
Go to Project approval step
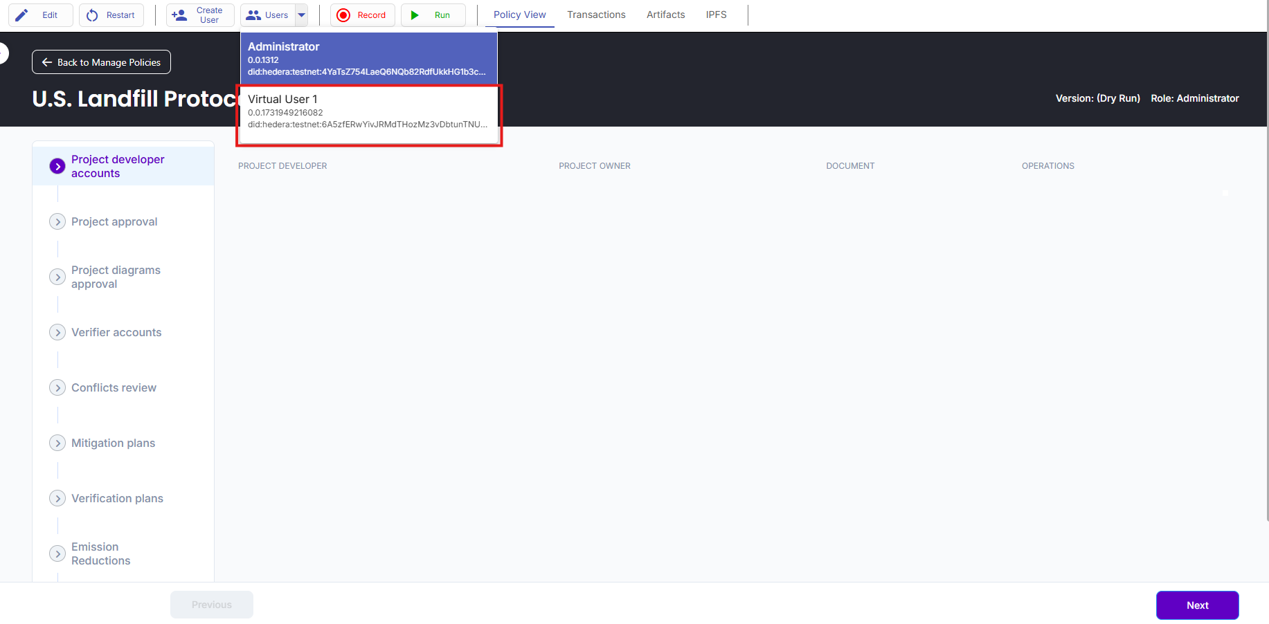pos(114,221)
